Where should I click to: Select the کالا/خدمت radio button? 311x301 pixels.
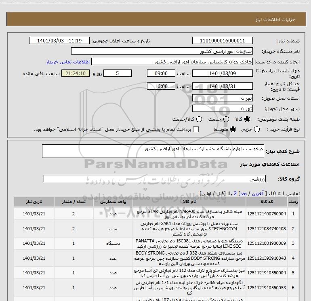click(199, 119)
